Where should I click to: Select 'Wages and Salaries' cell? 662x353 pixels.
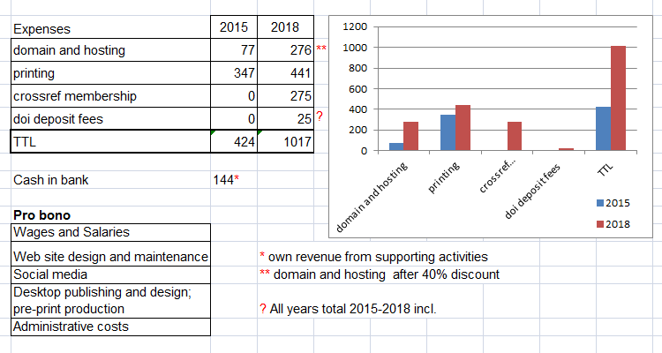pos(110,232)
